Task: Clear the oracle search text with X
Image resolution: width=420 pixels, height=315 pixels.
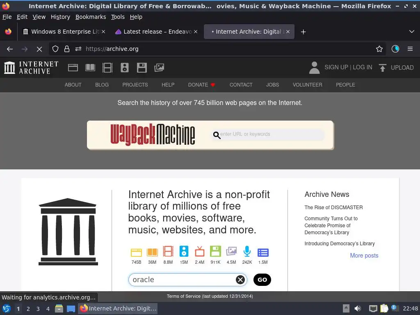Action: point(240,280)
